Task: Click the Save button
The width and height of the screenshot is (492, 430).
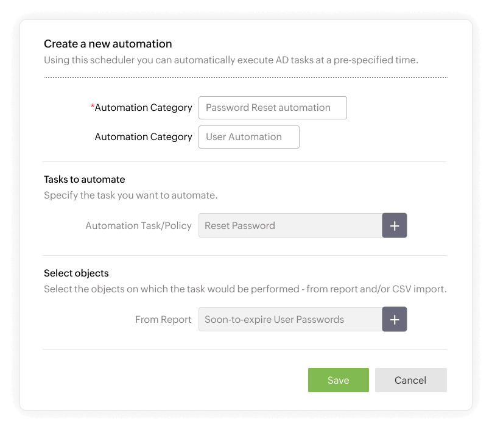Action: pos(339,380)
